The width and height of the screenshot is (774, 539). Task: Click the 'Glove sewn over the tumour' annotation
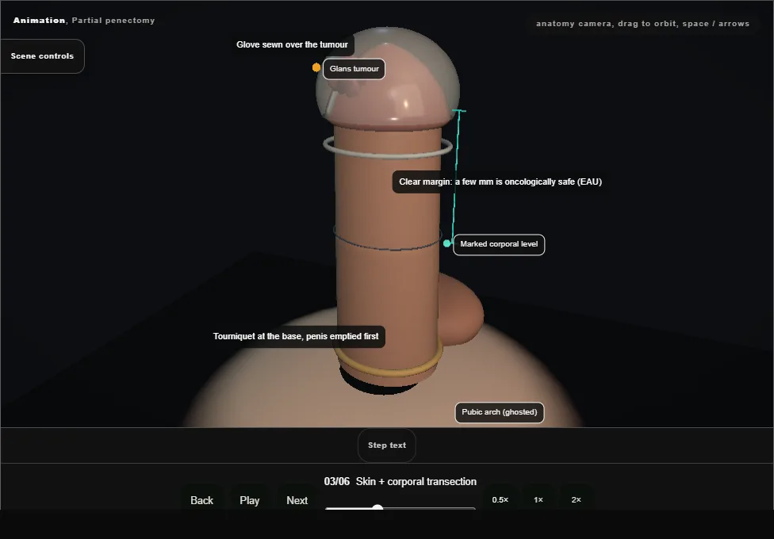pyautogui.click(x=292, y=44)
